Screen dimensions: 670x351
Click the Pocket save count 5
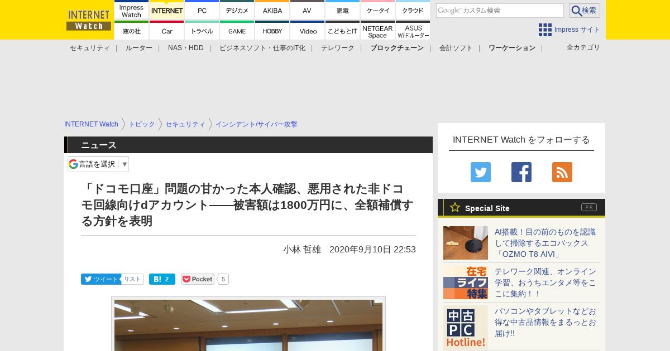click(x=223, y=279)
